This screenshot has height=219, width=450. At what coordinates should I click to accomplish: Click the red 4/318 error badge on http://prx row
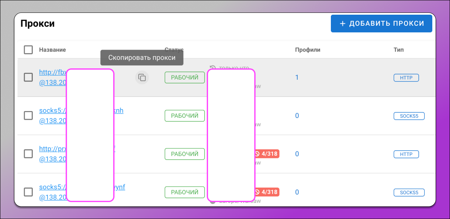pos(268,154)
